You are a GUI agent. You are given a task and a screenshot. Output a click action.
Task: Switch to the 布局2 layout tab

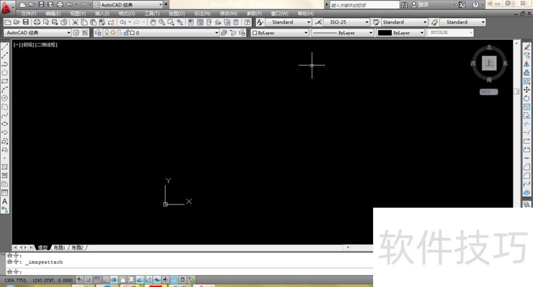(x=77, y=248)
